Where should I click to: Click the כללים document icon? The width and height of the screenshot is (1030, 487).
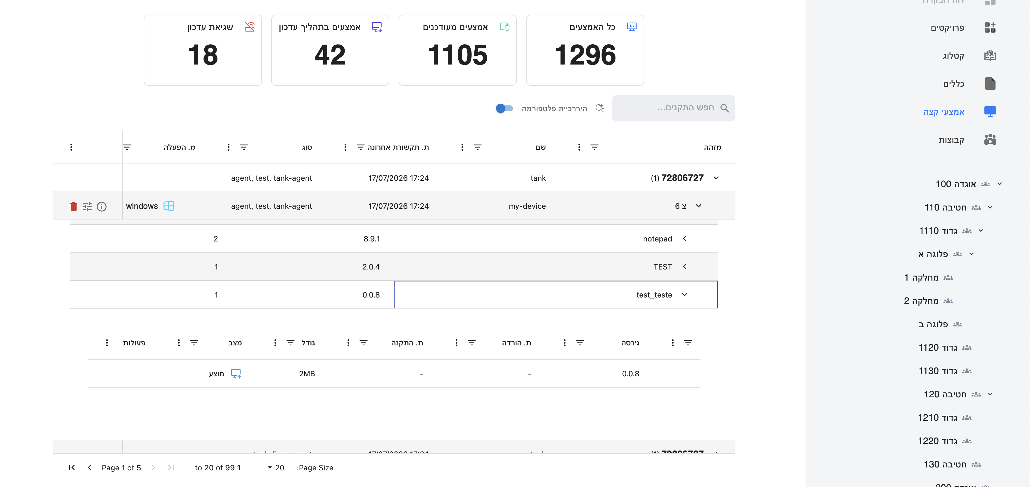pos(990,84)
